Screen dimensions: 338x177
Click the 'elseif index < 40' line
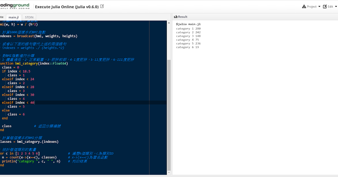(18, 103)
